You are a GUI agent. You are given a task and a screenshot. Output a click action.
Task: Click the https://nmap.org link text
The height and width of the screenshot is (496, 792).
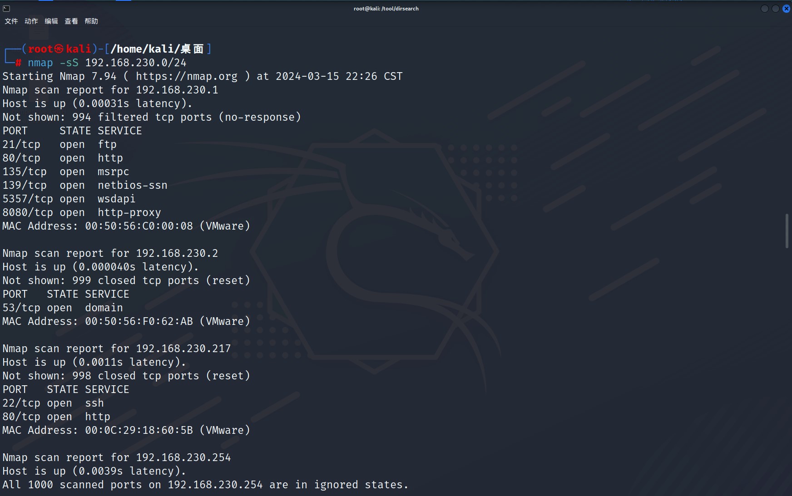click(187, 76)
